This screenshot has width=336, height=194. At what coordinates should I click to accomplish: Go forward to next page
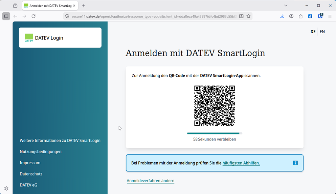(24, 16)
